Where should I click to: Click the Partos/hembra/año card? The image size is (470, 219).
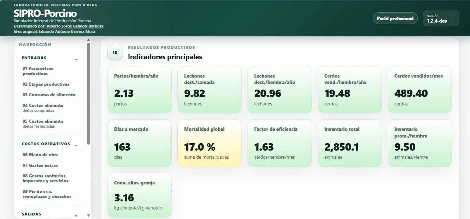140,90
